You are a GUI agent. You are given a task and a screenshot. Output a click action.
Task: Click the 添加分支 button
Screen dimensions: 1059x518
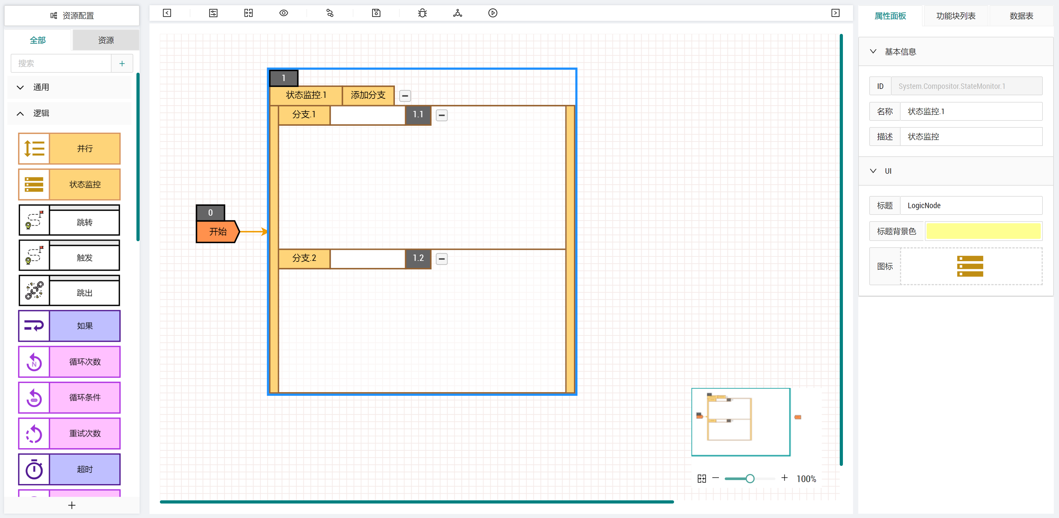pyautogui.click(x=368, y=95)
